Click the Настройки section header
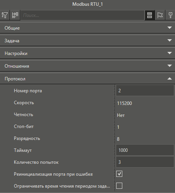 (87, 53)
